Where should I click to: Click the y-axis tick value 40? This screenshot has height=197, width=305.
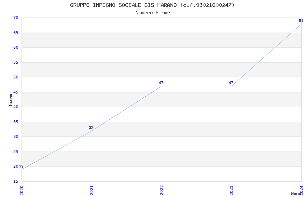click(x=16, y=107)
